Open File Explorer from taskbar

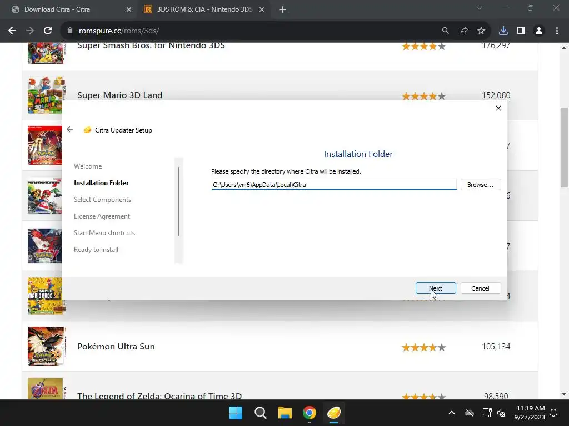click(x=285, y=413)
